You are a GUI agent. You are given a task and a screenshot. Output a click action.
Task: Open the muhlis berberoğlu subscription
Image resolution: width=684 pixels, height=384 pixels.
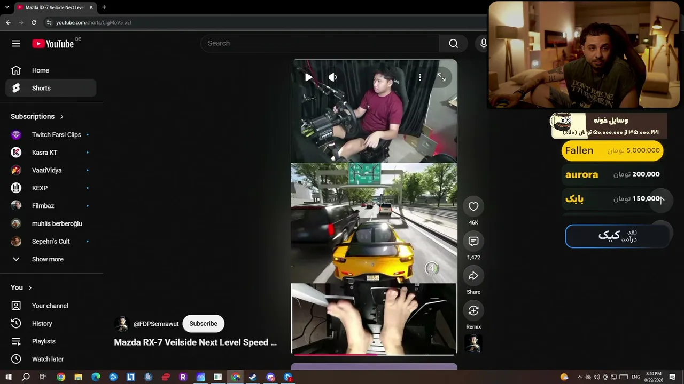(x=51, y=223)
